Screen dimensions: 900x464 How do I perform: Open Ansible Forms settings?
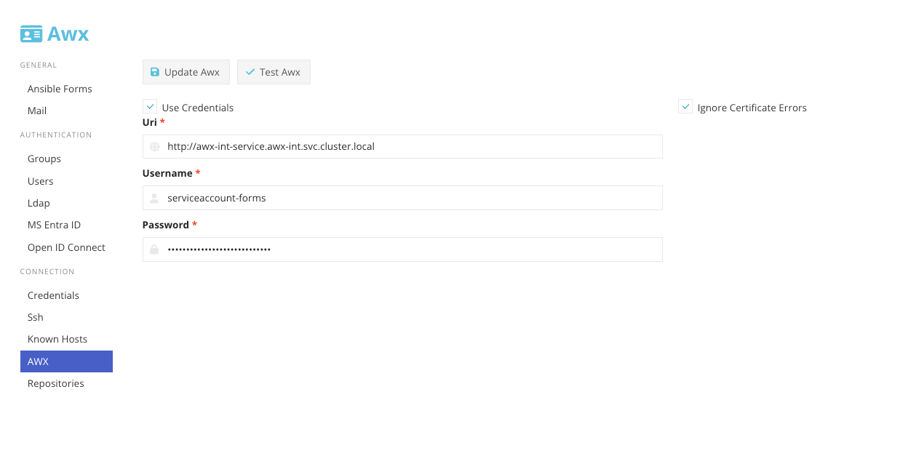(x=60, y=89)
